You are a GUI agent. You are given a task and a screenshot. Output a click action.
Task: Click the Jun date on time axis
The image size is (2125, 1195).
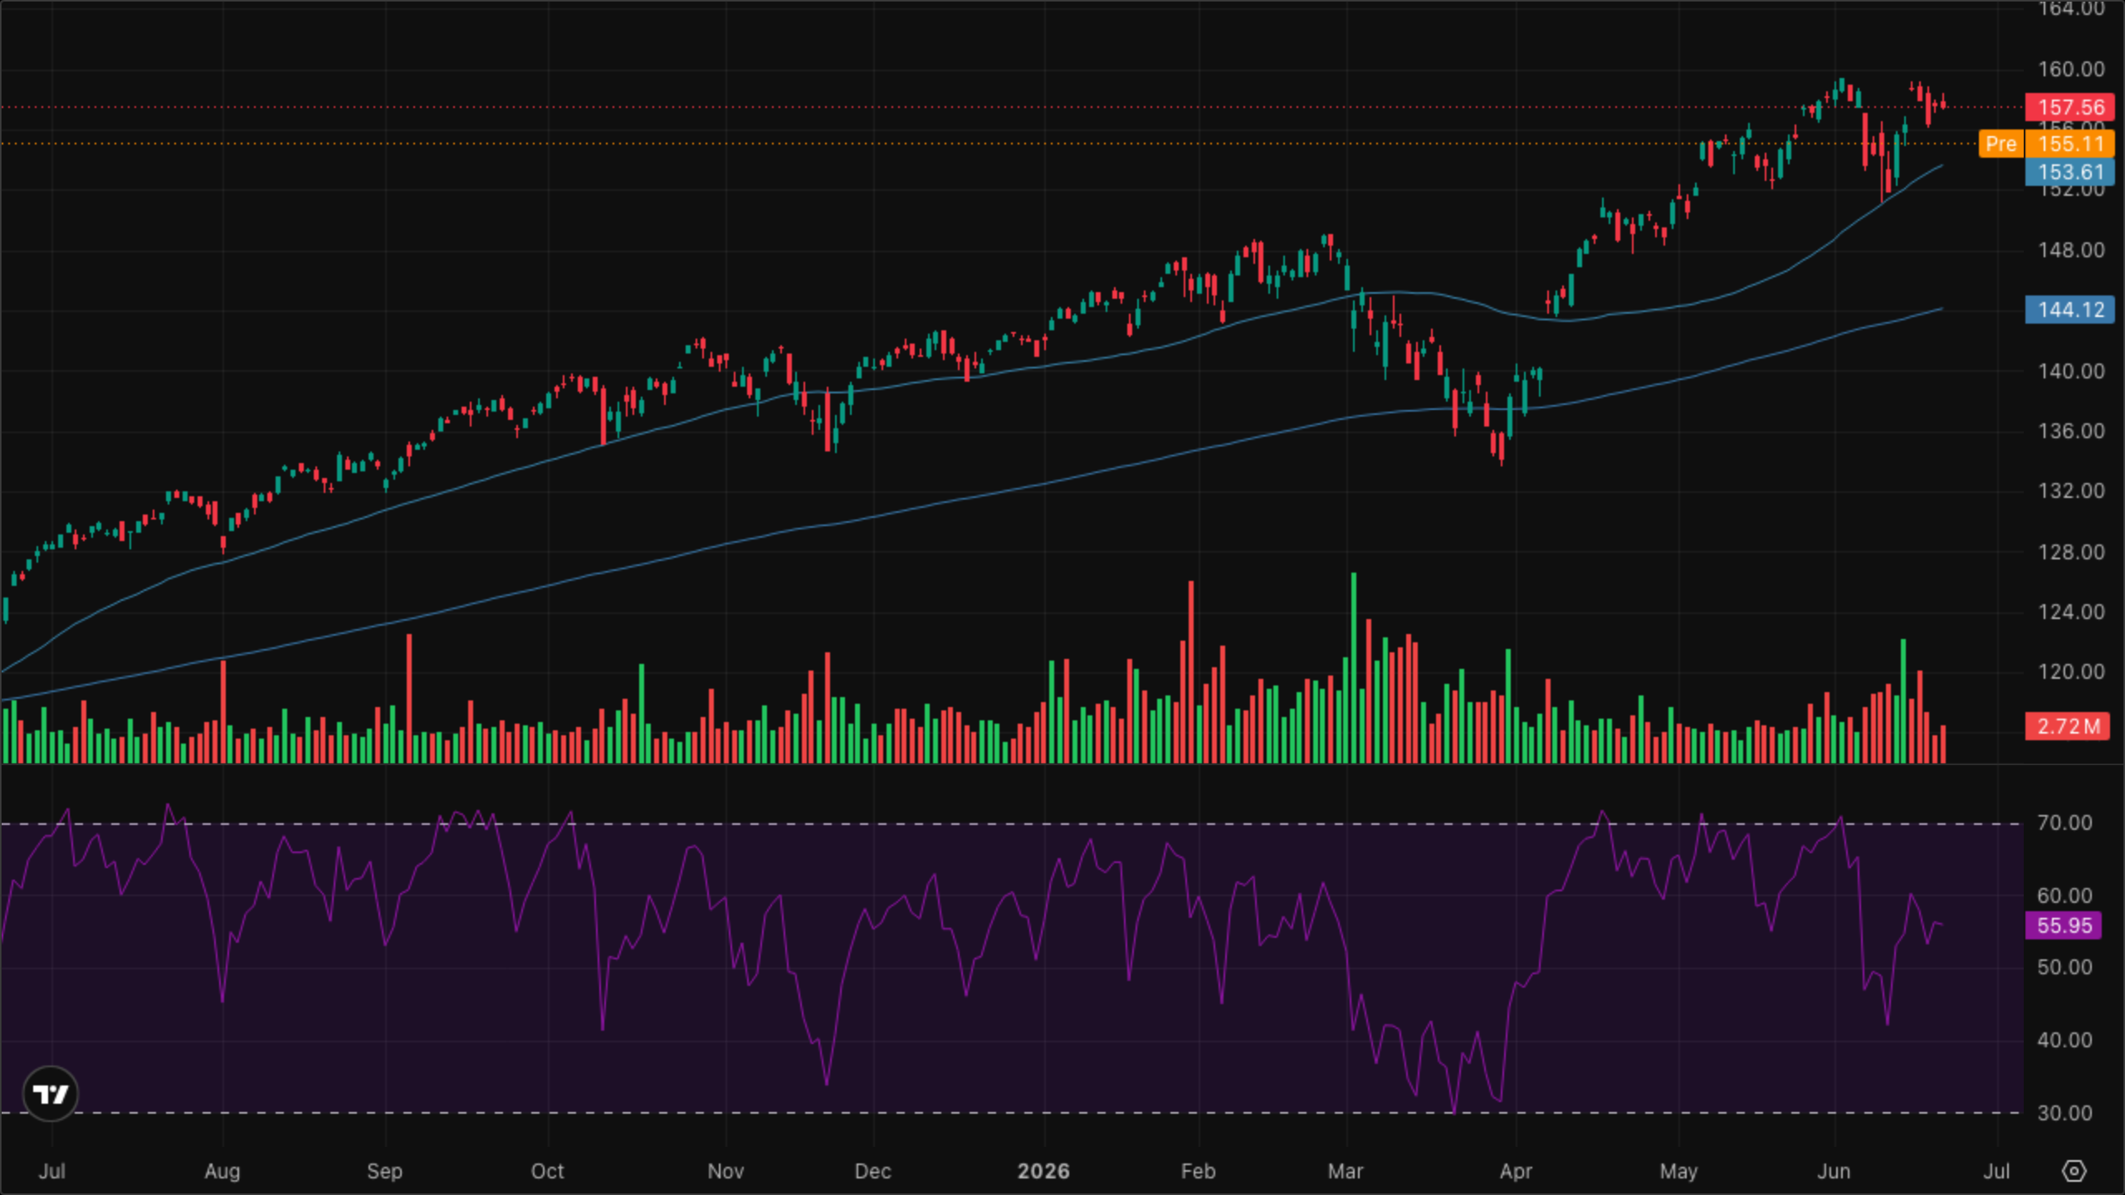click(1834, 1171)
